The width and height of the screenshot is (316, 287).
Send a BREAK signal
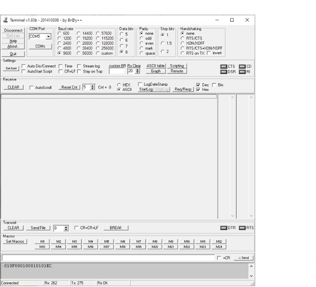pos(116,228)
